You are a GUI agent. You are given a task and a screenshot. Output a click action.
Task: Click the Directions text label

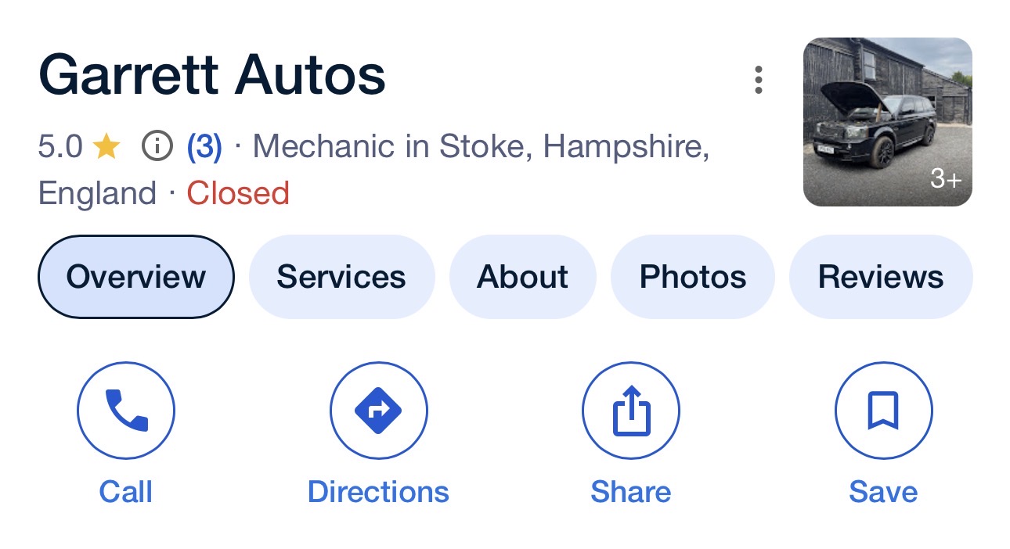click(x=378, y=492)
